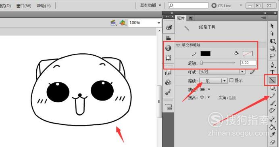Select the Line tool in toolbox
Screen dimensions: 279x147
[x=272, y=80]
